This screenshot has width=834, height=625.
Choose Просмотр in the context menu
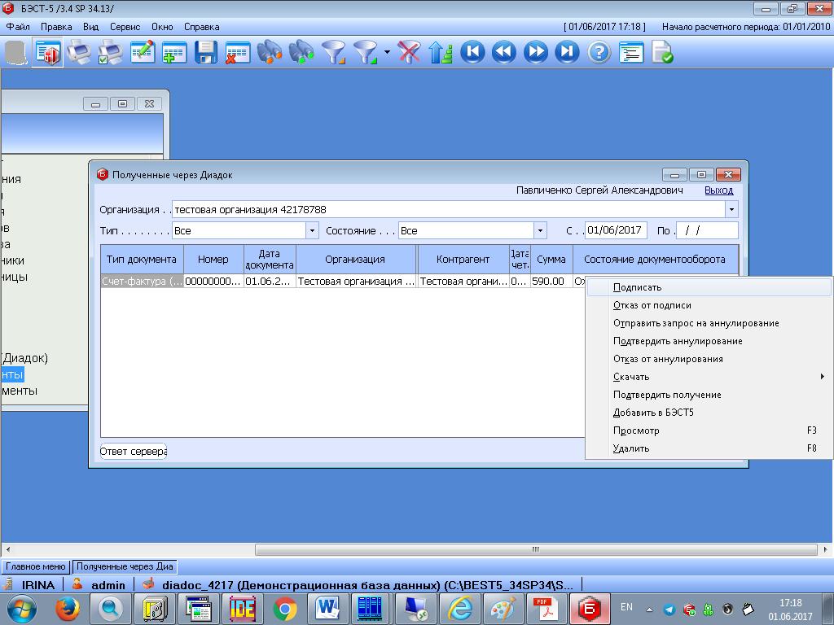click(x=709, y=431)
